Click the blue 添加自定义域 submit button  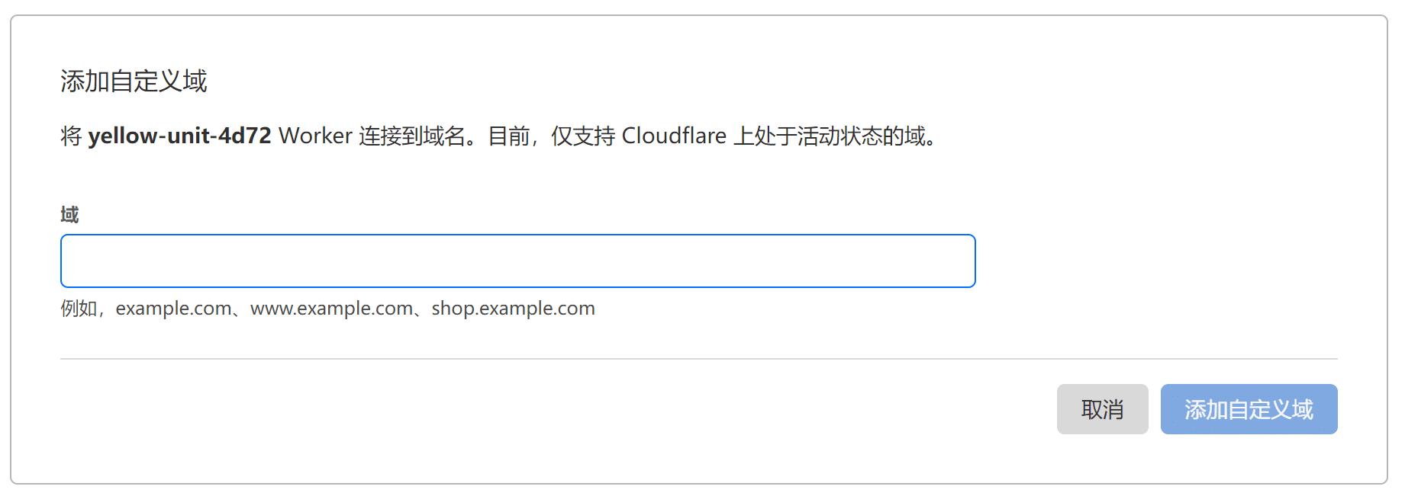coord(1249,409)
